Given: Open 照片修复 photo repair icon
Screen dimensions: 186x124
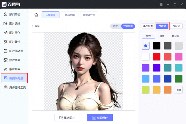Looking at the screenshot, I should tap(5, 60).
